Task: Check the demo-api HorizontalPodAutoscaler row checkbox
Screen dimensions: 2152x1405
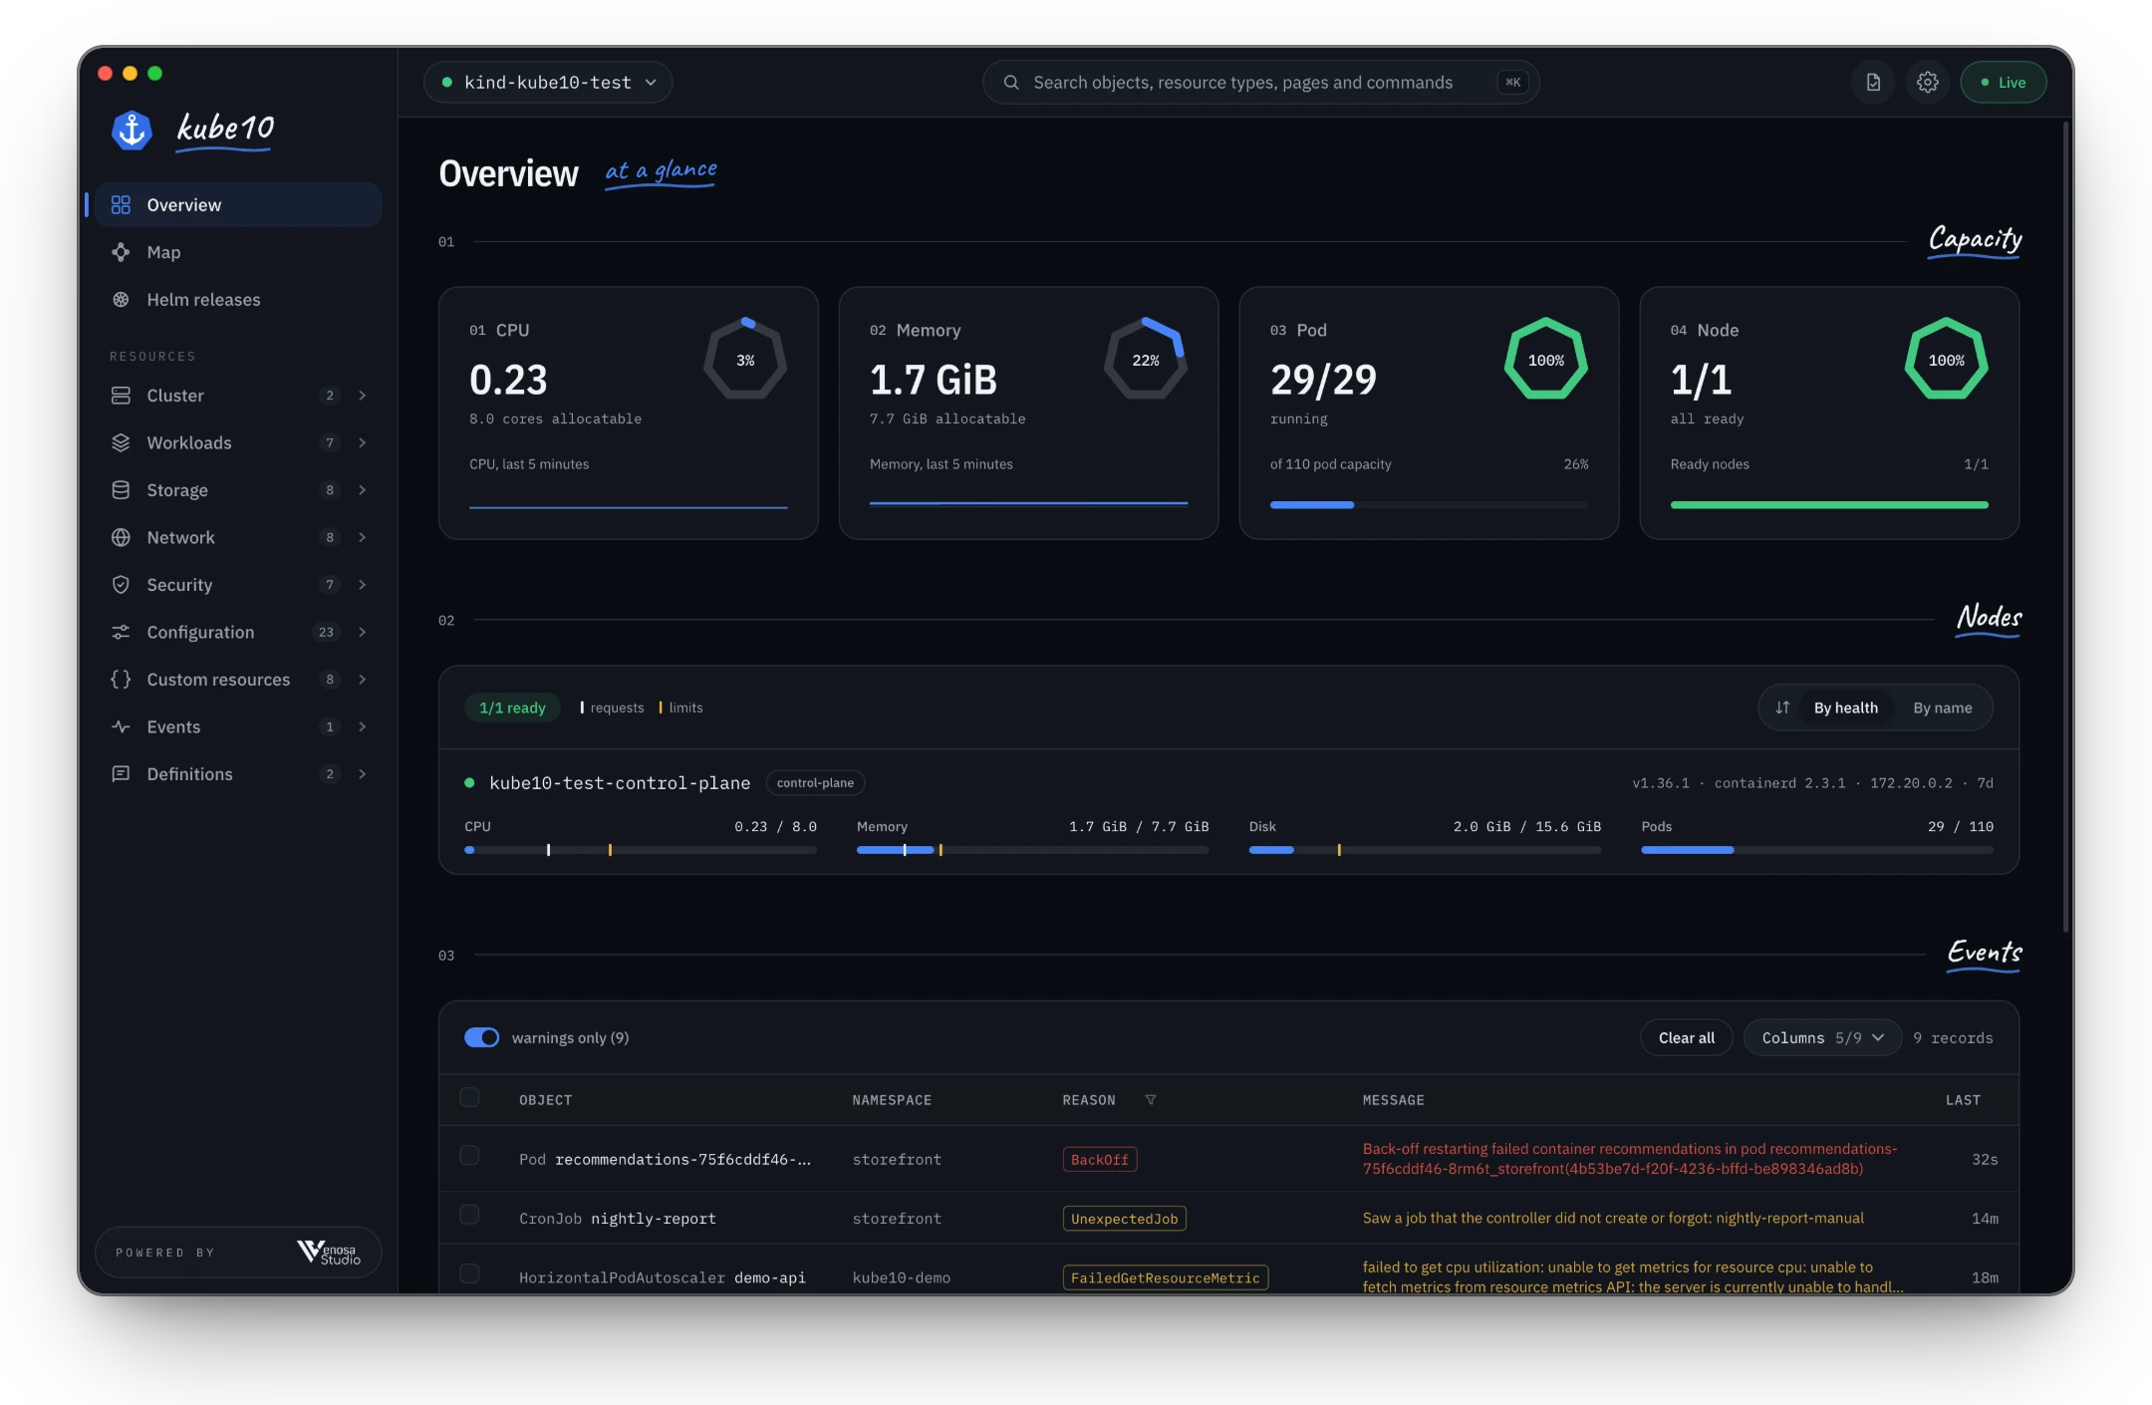Action: point(469,1273)
